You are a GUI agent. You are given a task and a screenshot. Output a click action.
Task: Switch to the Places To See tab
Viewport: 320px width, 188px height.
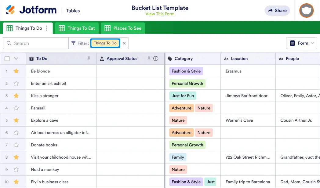(123, 28)
